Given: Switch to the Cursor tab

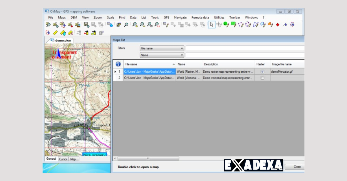Looking at the screenshot, I should coord(63,159).
